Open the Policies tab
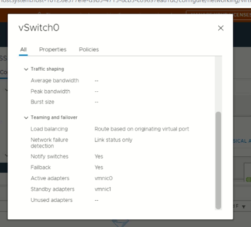Viewport: 251px width, 227px height. click(89, 50)
